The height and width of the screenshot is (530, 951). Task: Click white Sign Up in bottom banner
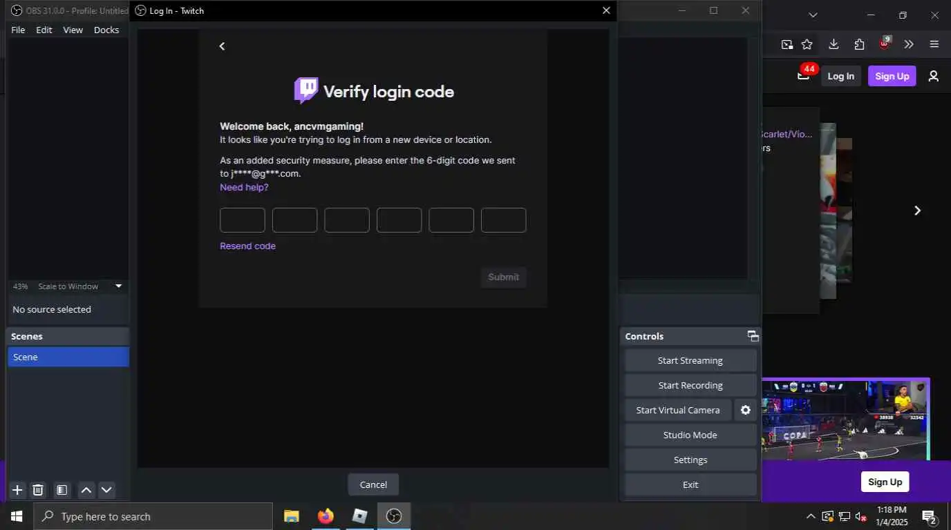(x=885, y=482)
